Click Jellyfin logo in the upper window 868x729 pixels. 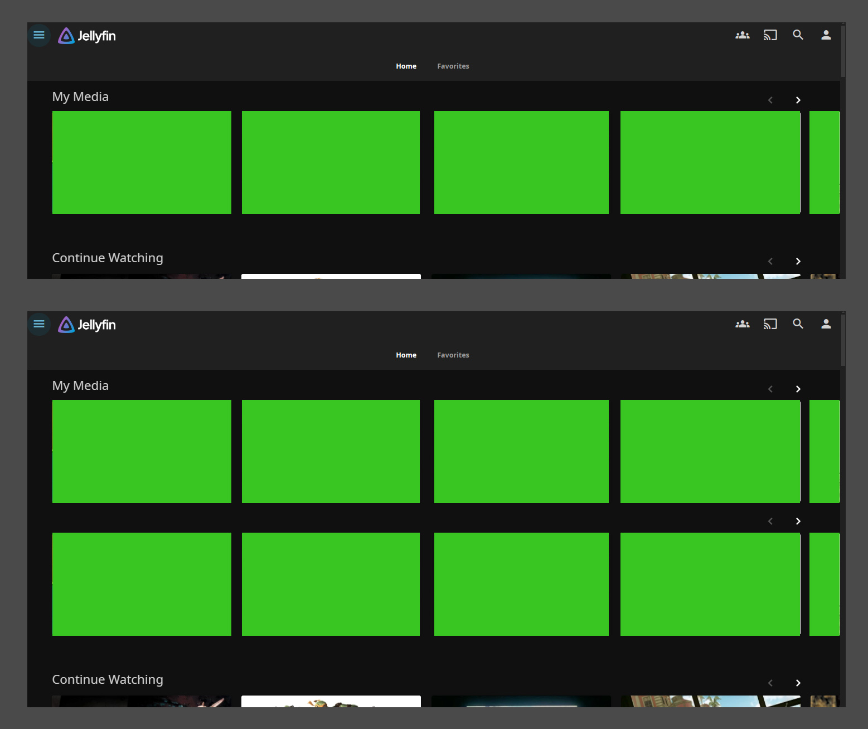click(87, 36)
